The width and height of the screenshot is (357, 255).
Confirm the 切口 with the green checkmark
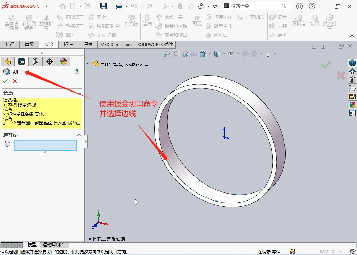click(x=5, y=81)
